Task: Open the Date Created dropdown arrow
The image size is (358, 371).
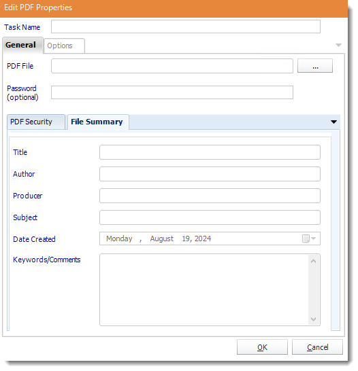Action: pos(314,238)
